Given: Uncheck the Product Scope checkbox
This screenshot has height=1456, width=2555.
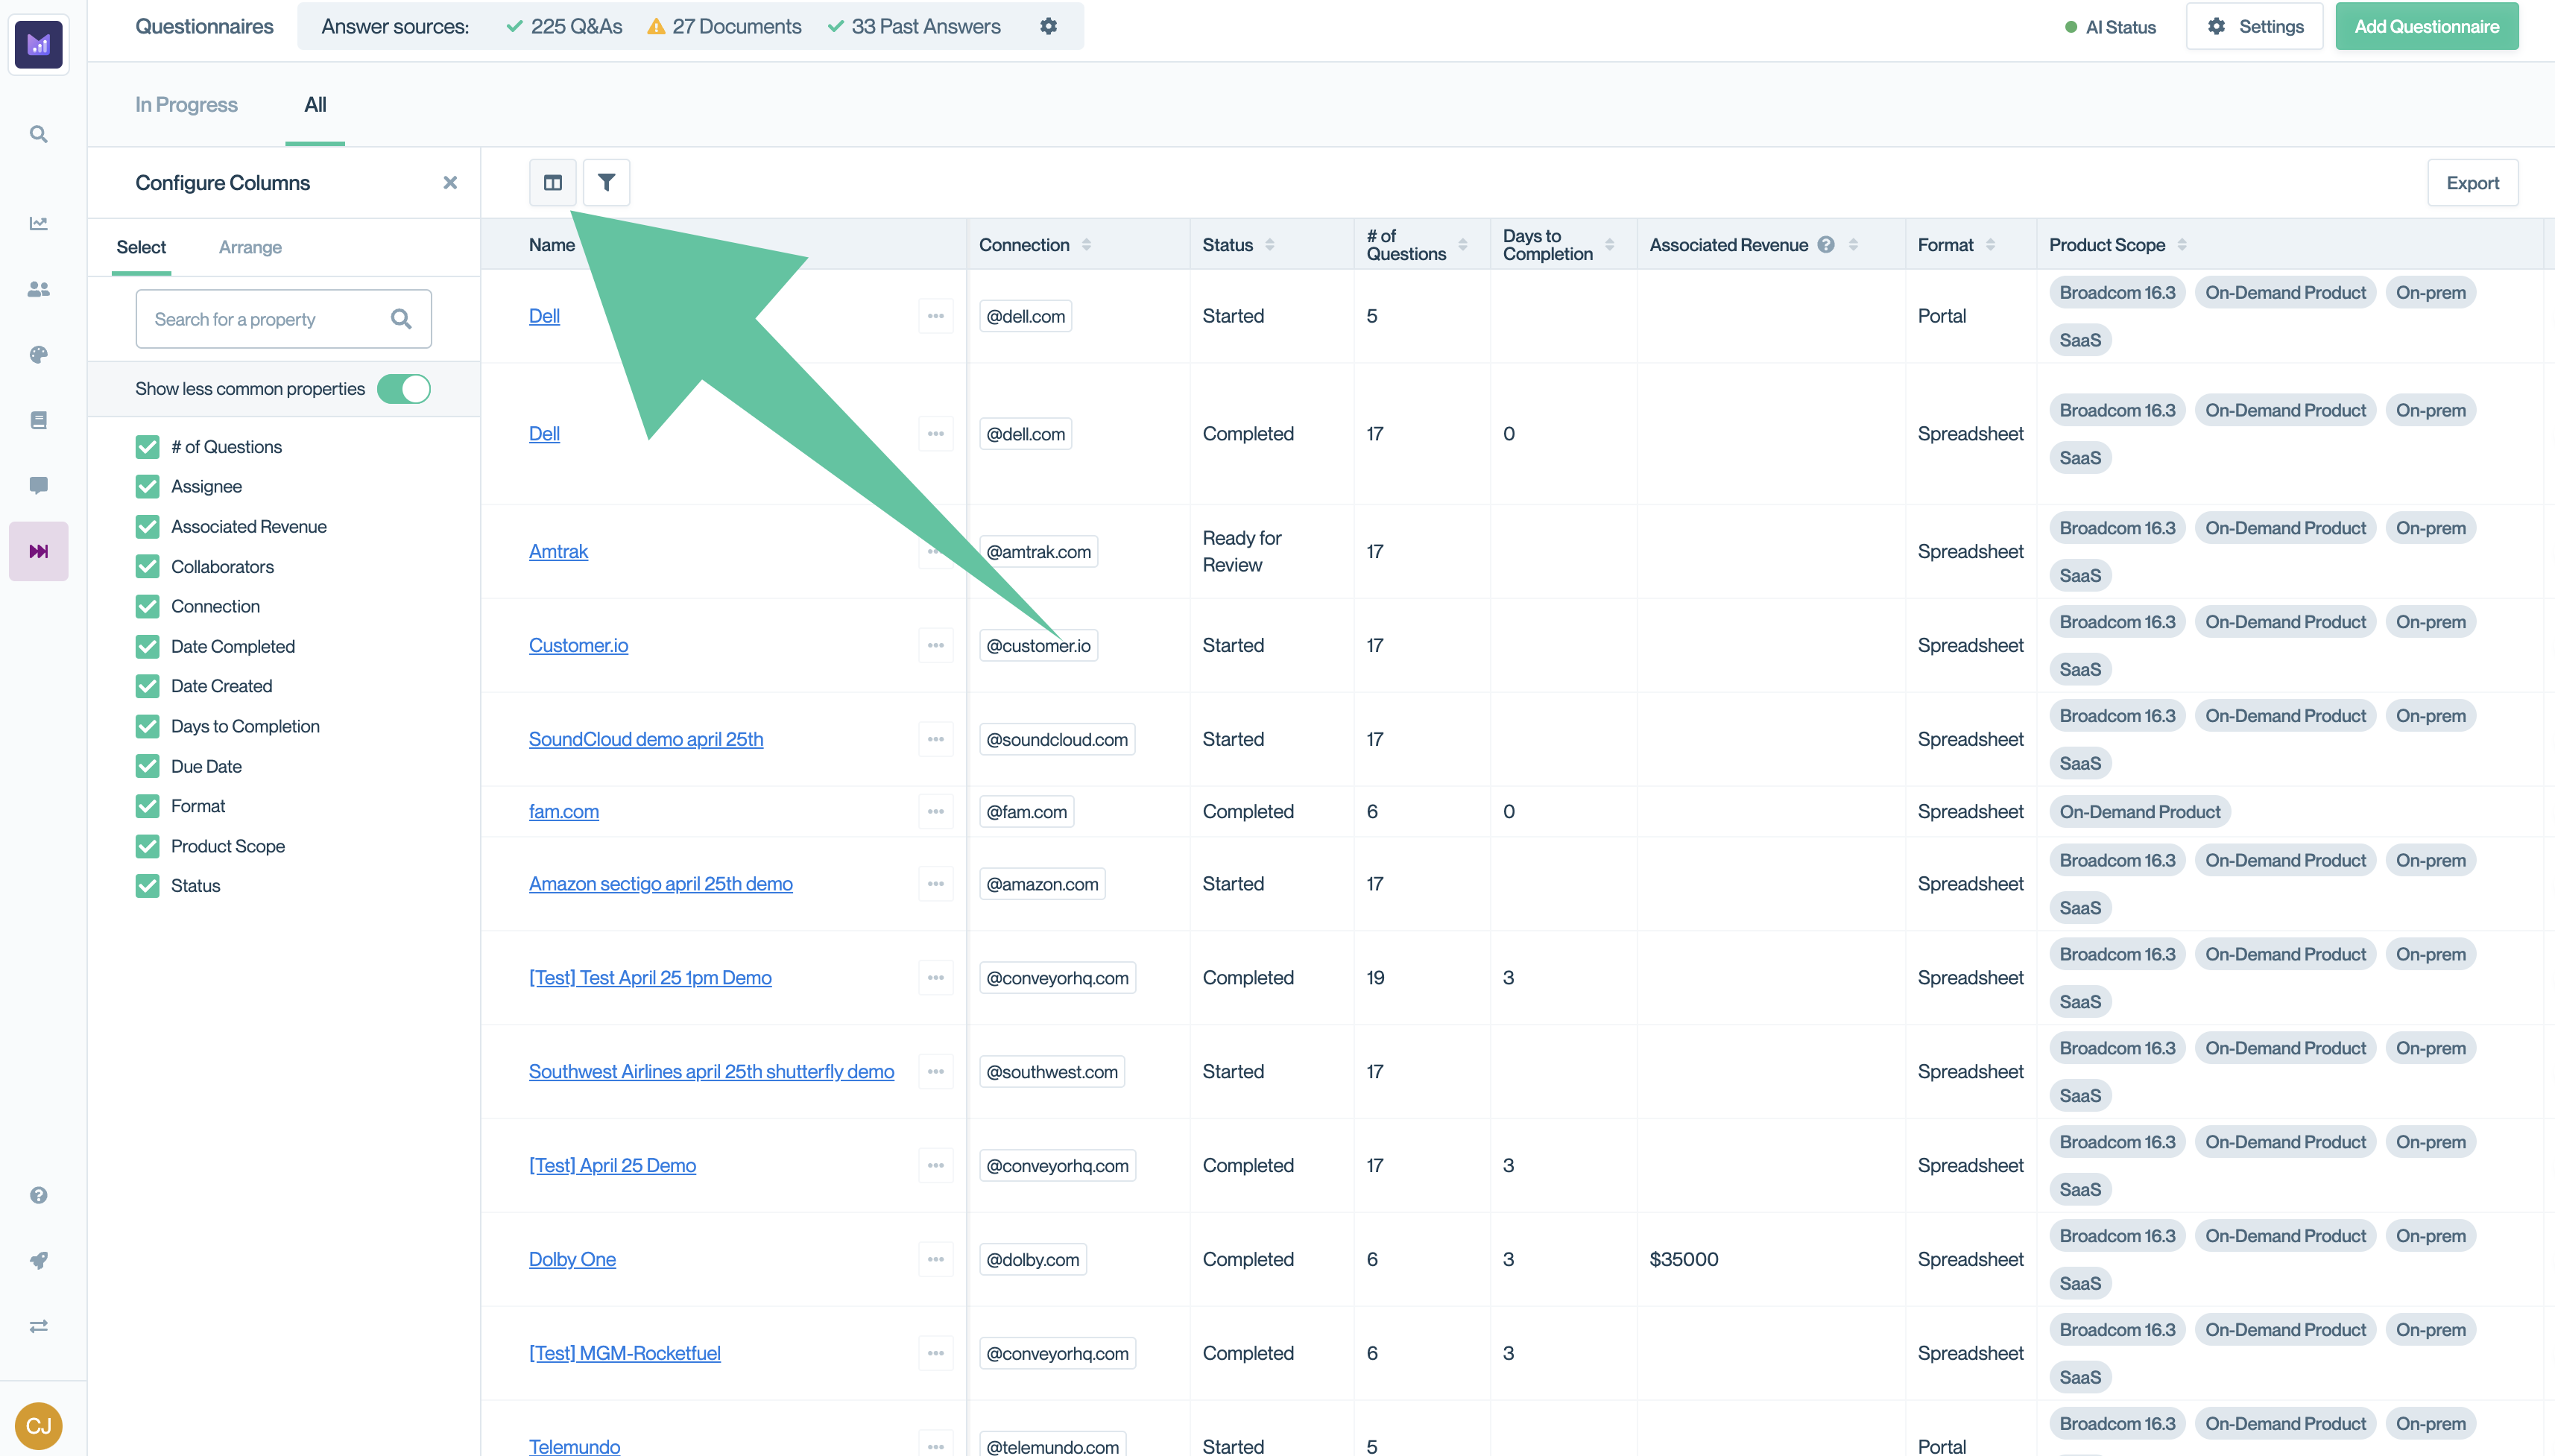Looking at the screenshot, I should click(x=147, y=846).
